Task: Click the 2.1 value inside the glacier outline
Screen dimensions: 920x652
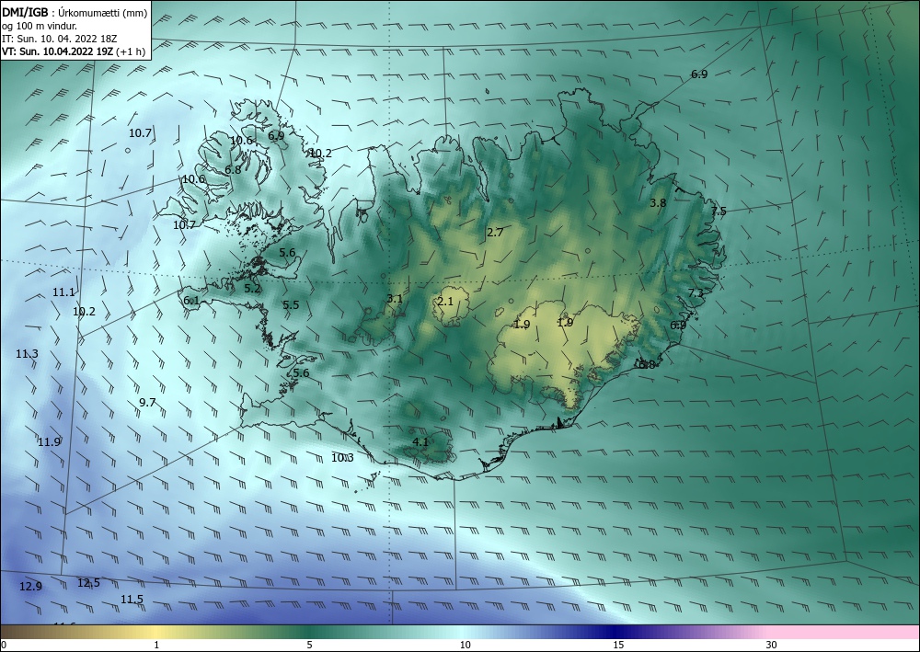Action: [x=445, y=302]
